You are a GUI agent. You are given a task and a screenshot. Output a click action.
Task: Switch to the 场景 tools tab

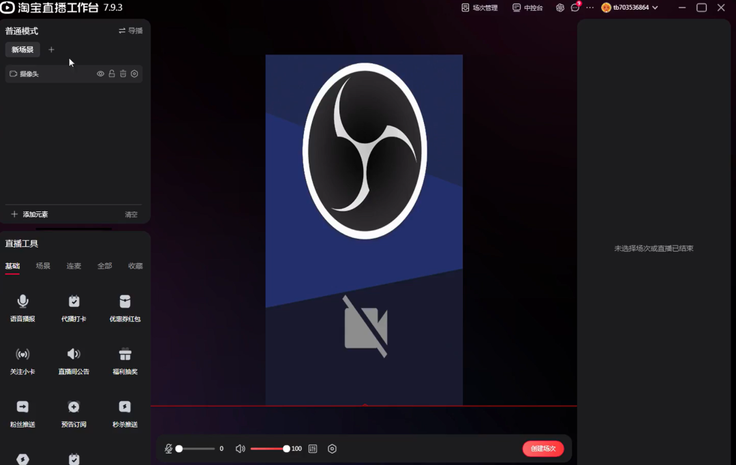pos(43,266)
